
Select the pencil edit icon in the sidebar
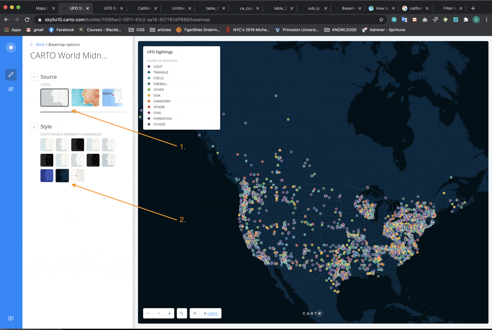11,75
